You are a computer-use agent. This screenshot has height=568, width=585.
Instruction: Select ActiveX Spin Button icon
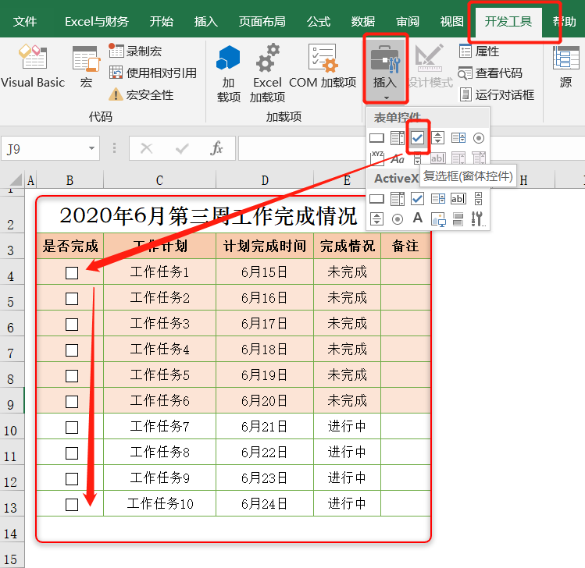point(376,219)
